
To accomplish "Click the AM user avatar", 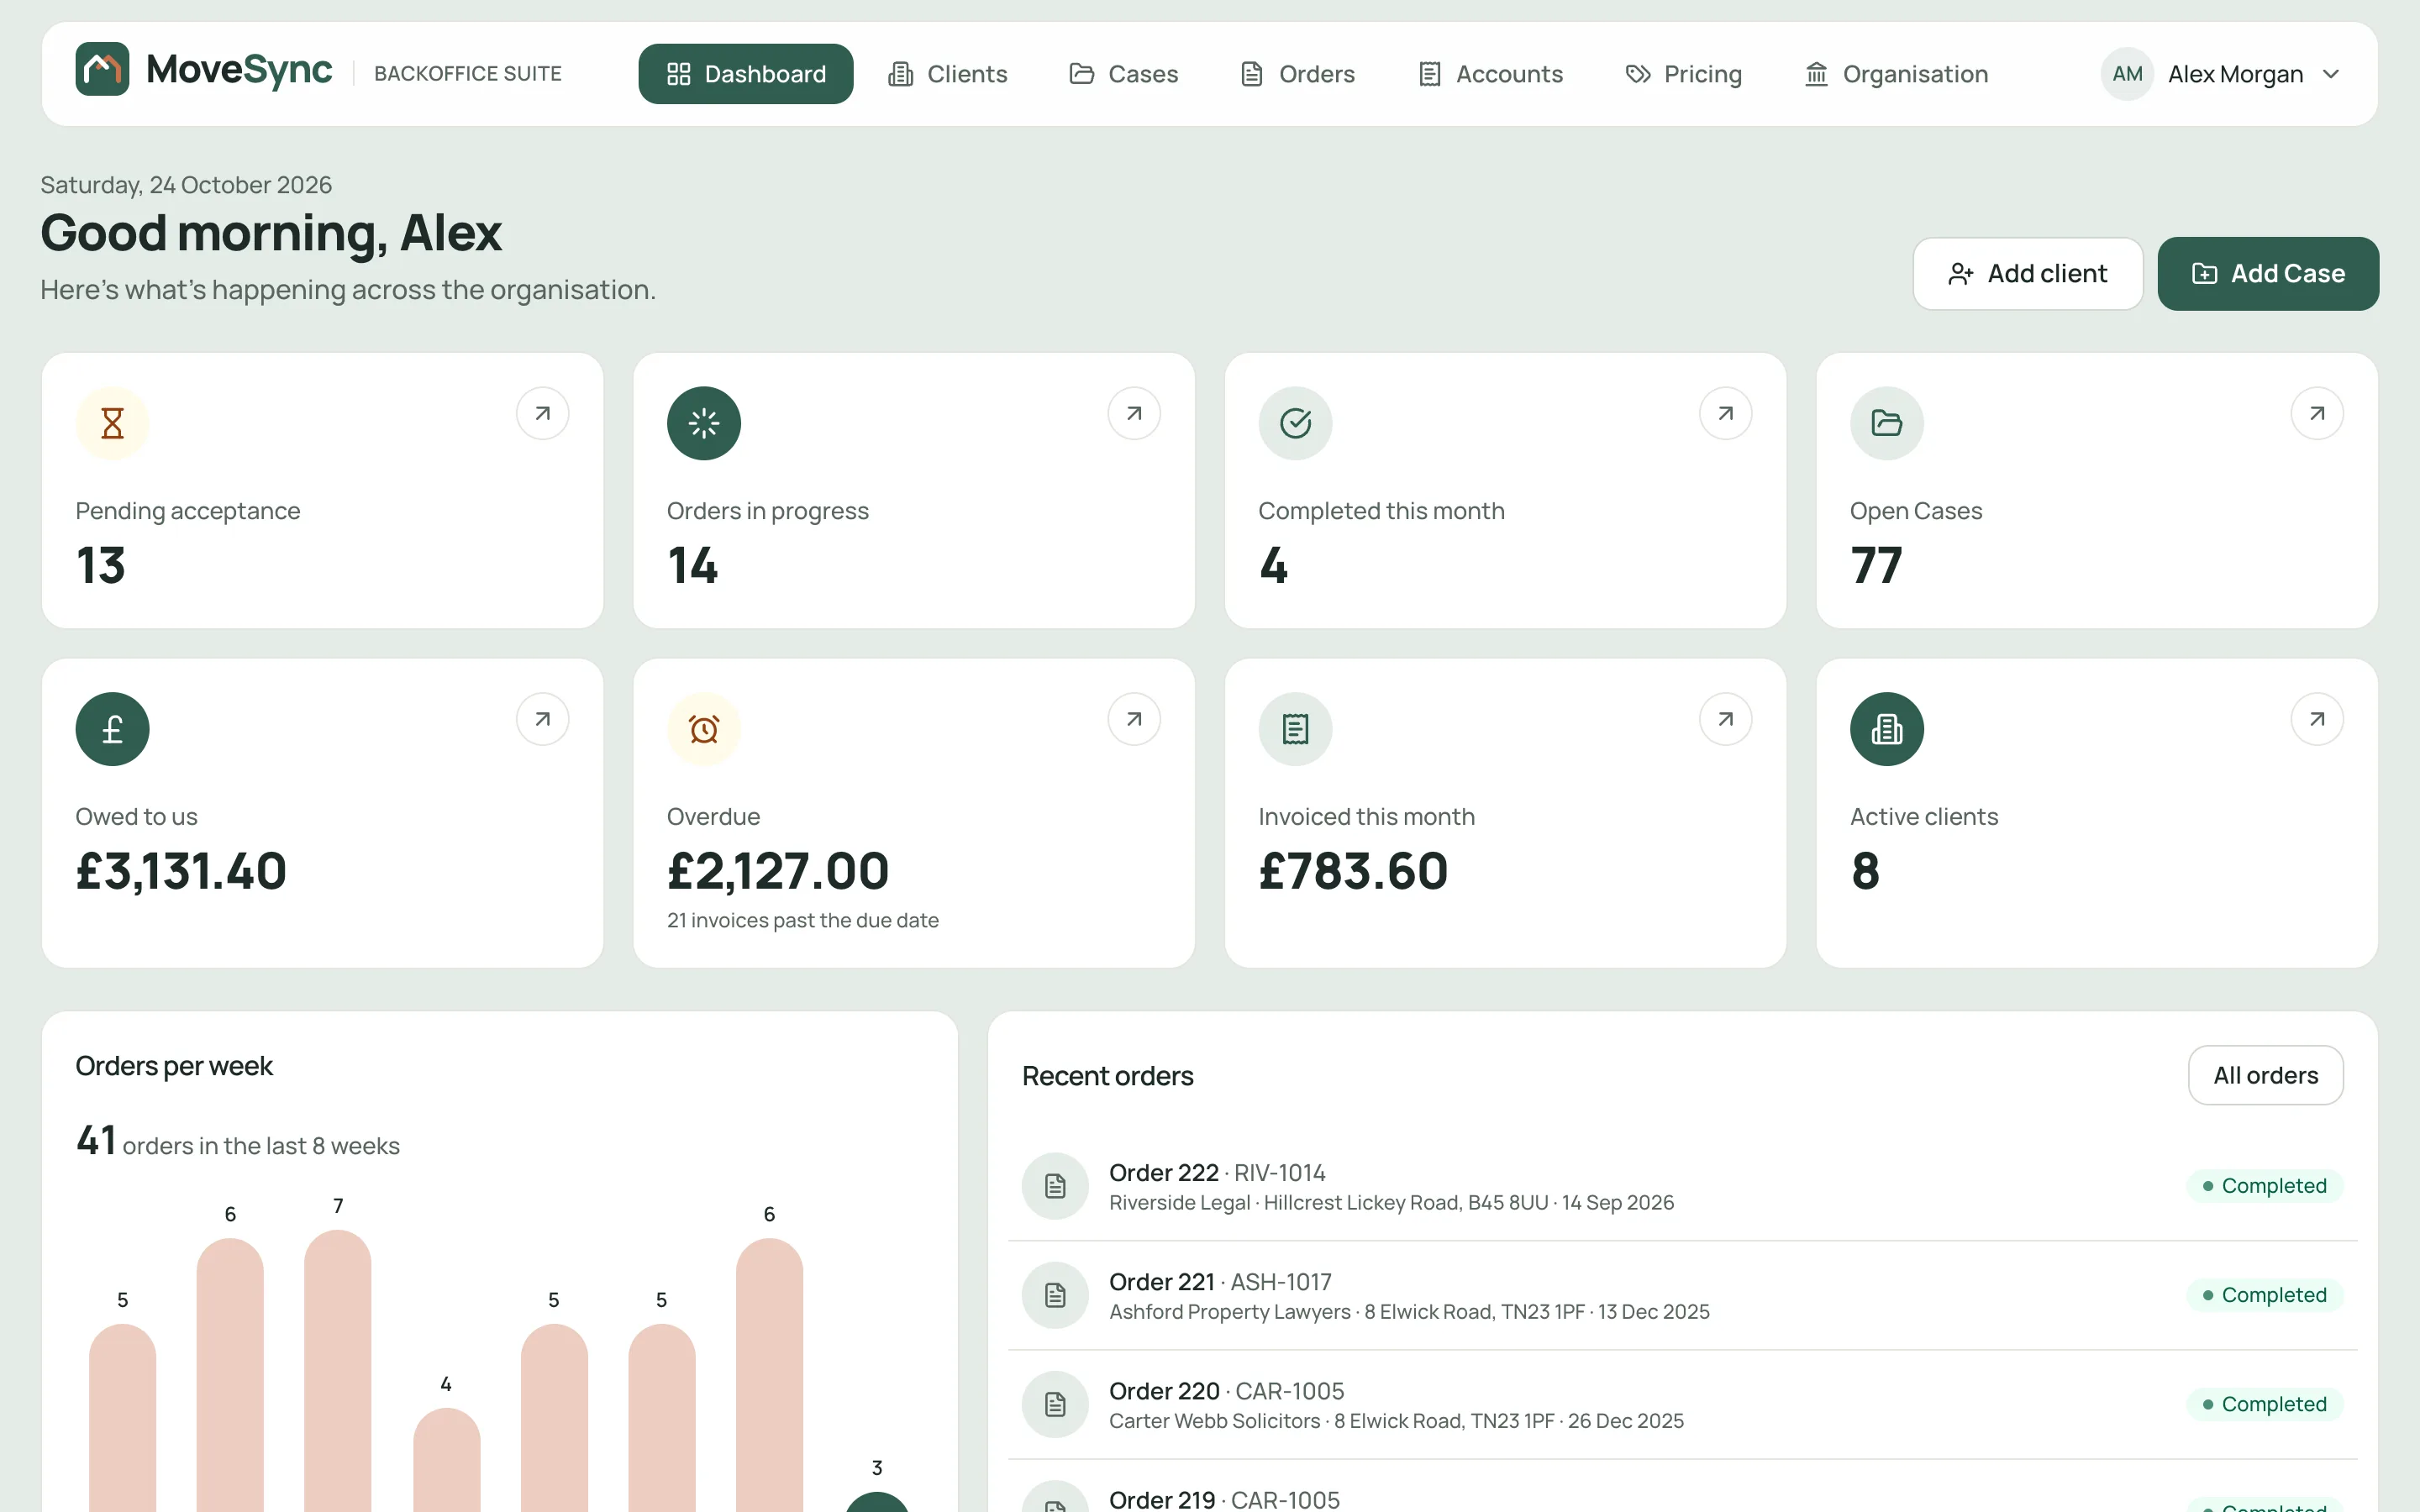I will 2127,74.
